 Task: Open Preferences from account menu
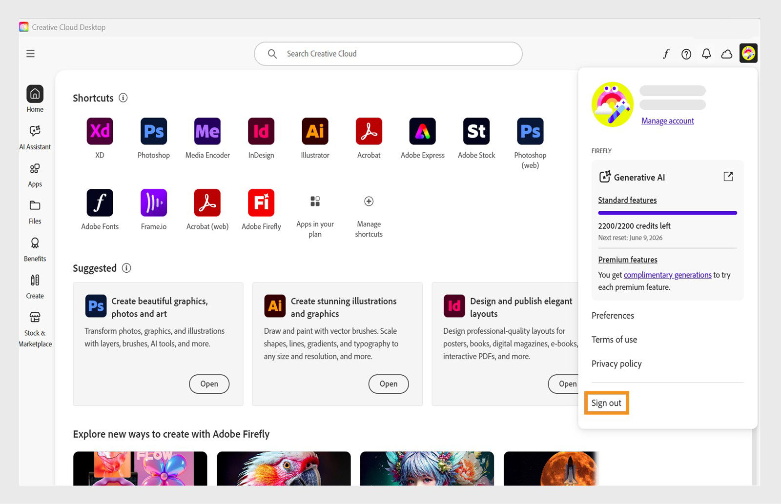[x=613, y=316]
